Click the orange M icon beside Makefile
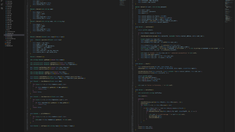235x132 pixels. click(6, 44)
